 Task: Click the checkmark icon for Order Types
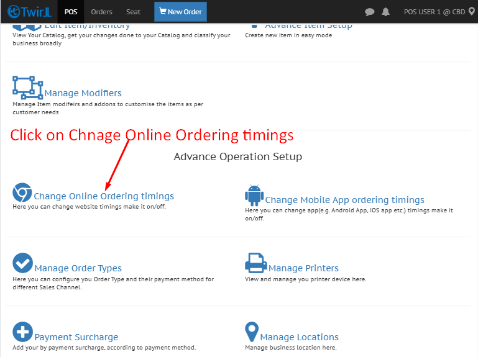[x=22, y=263]
